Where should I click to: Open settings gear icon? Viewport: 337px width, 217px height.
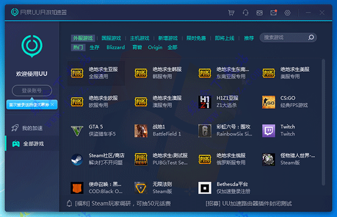point(288,13)
